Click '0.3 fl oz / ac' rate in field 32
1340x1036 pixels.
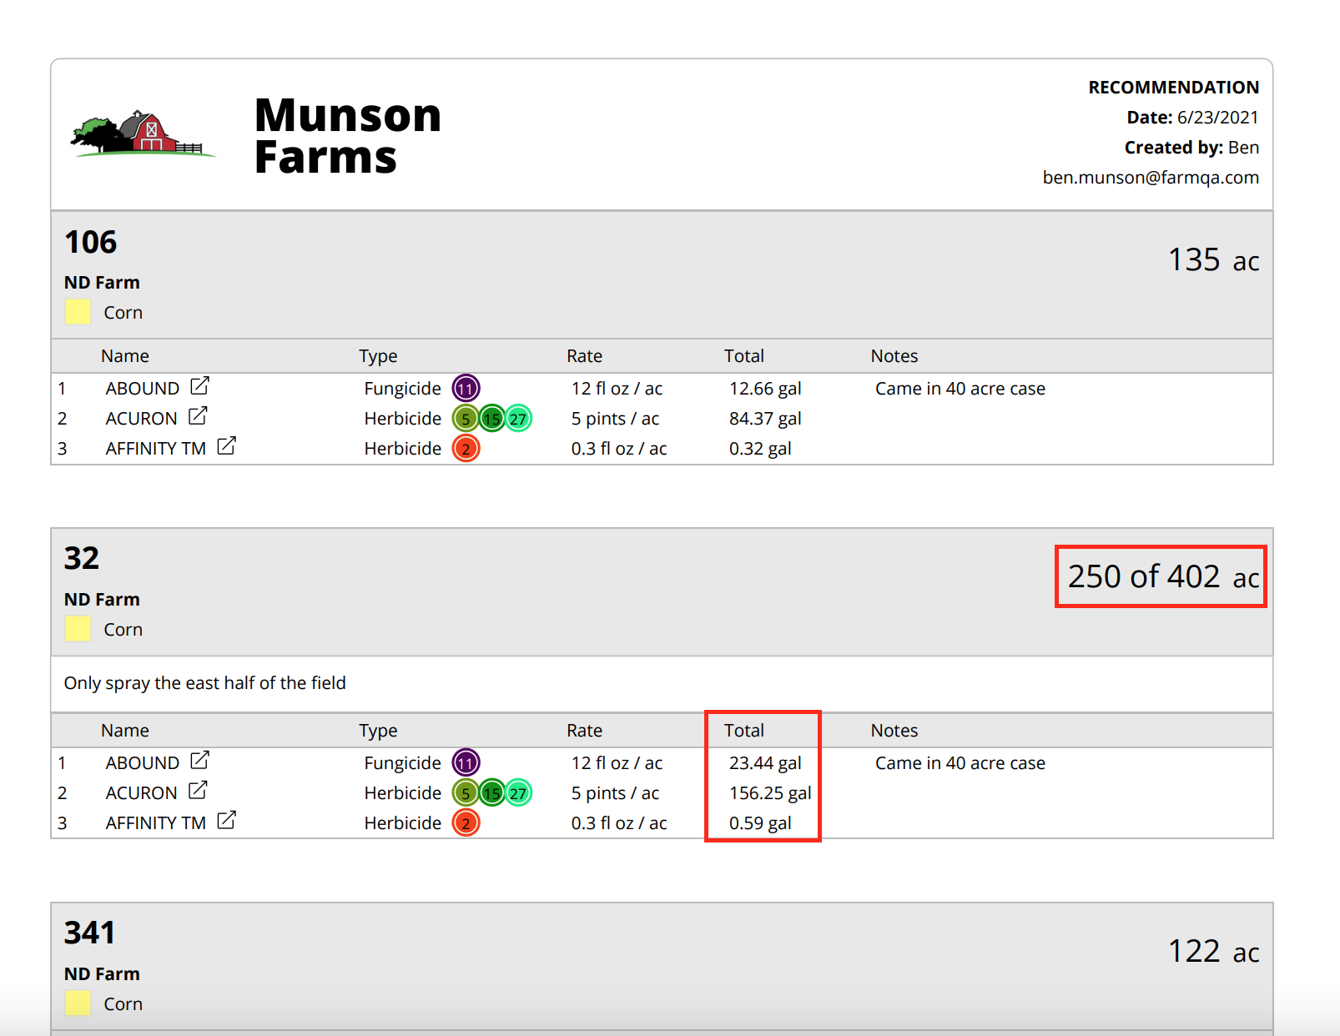click(618, 823)
